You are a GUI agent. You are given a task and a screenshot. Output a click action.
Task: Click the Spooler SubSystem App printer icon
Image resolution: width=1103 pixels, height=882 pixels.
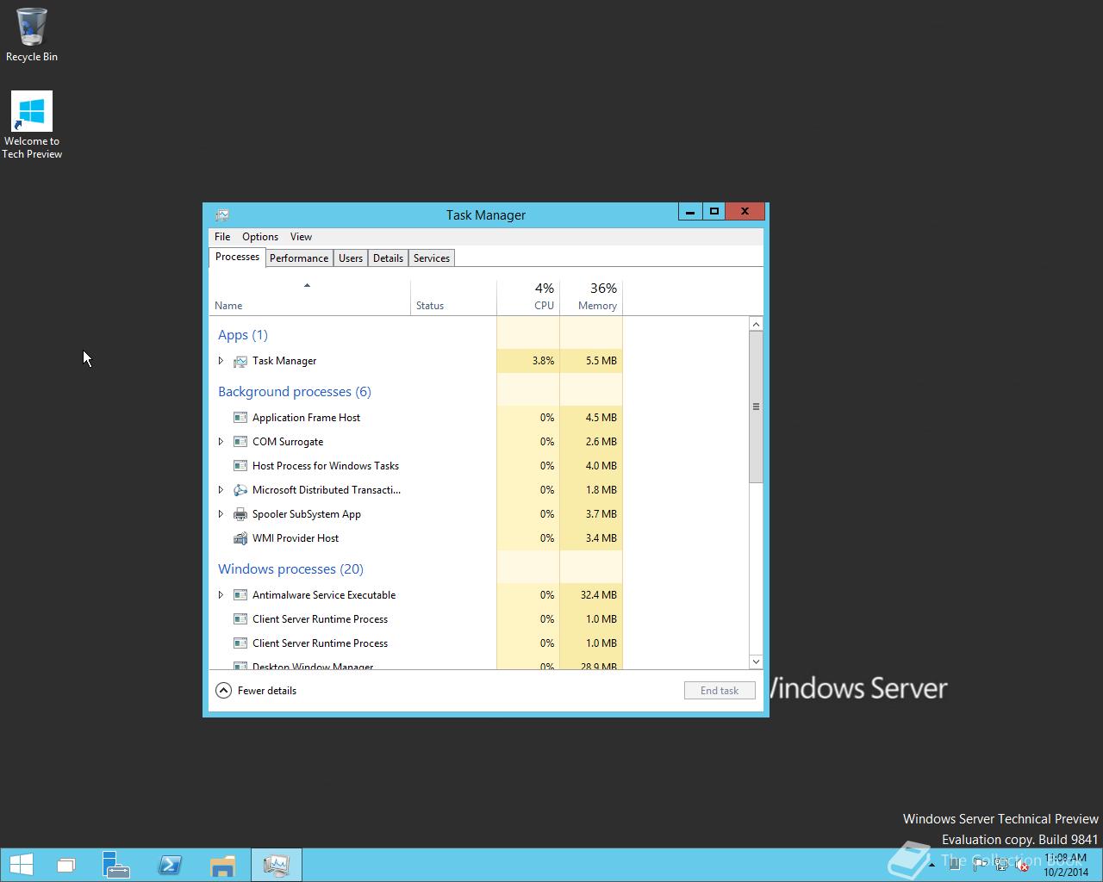(240, 514)
